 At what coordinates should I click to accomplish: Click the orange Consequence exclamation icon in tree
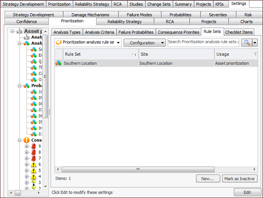tap(26, 140)
